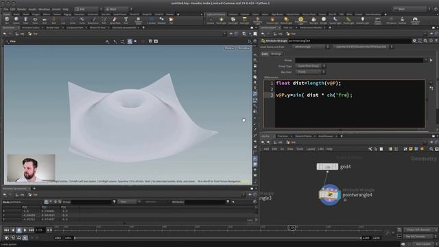This screenshot has width=439, height=247.
Task: Click the Camera shelf tool
Action: [x=211, y=21]
